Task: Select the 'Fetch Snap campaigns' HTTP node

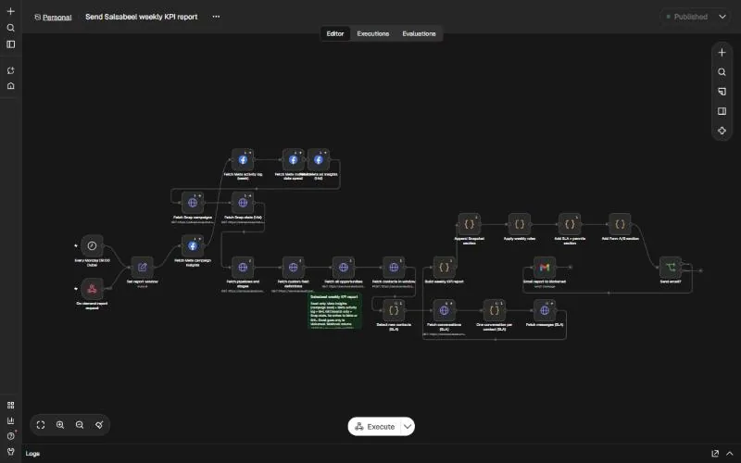Action: click(x=193, y=203)
